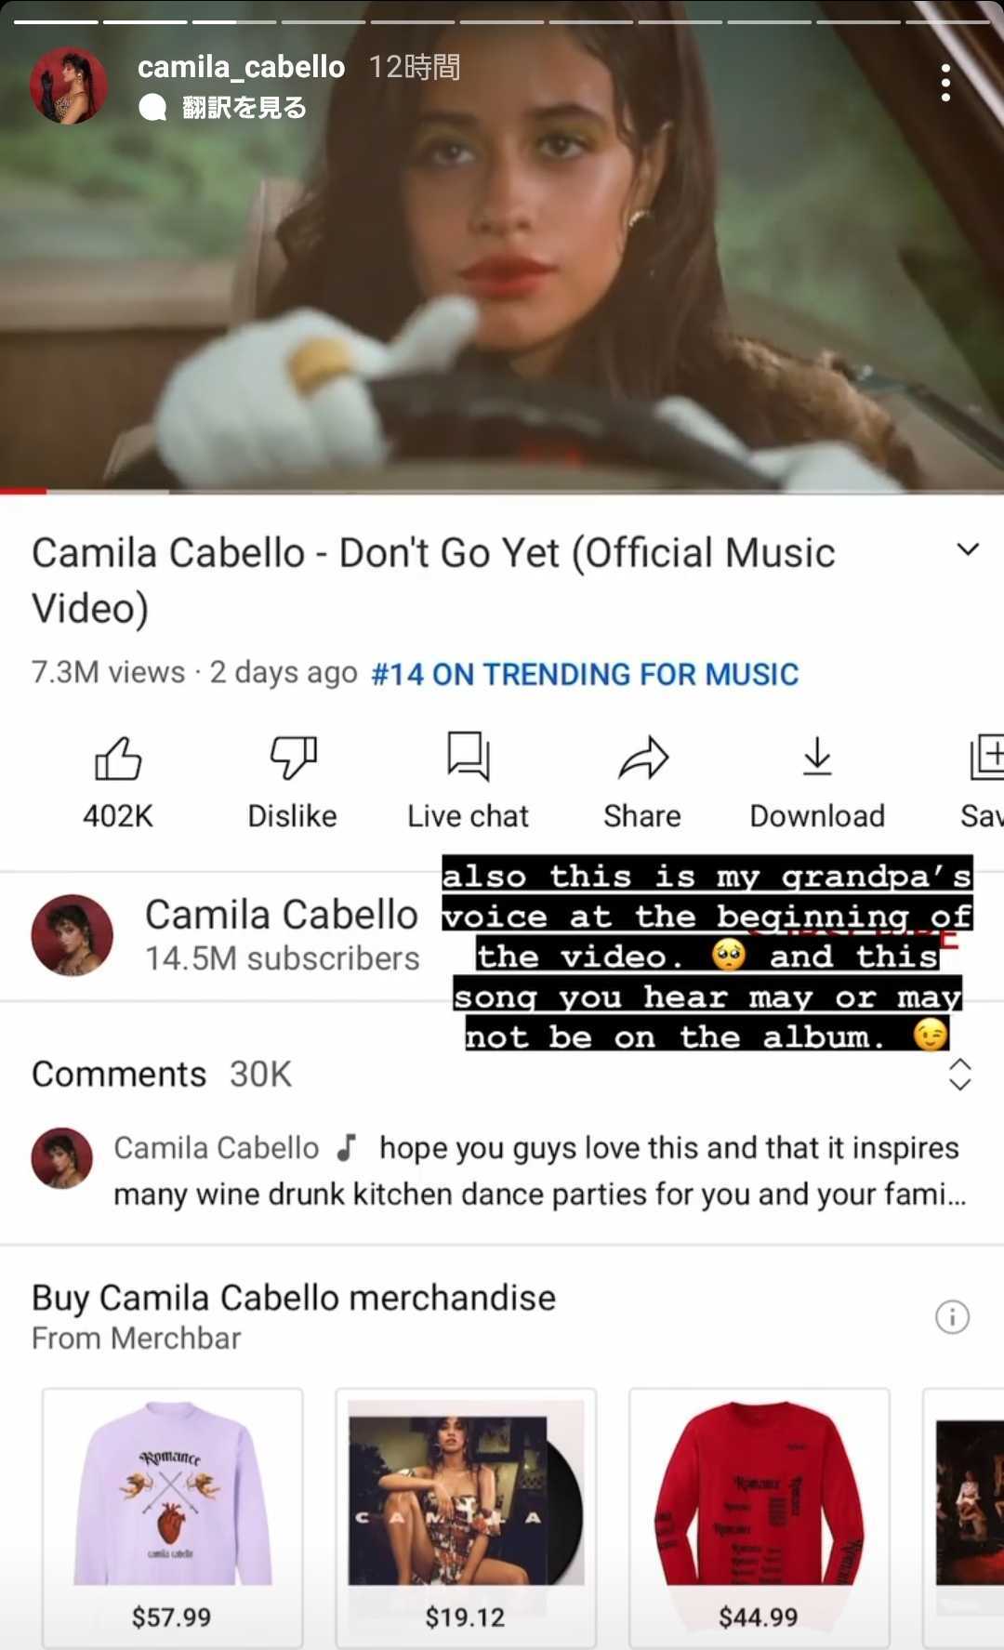Open Live chat via speech bubble icon
1004x1650 pixels.
(469, 757)
